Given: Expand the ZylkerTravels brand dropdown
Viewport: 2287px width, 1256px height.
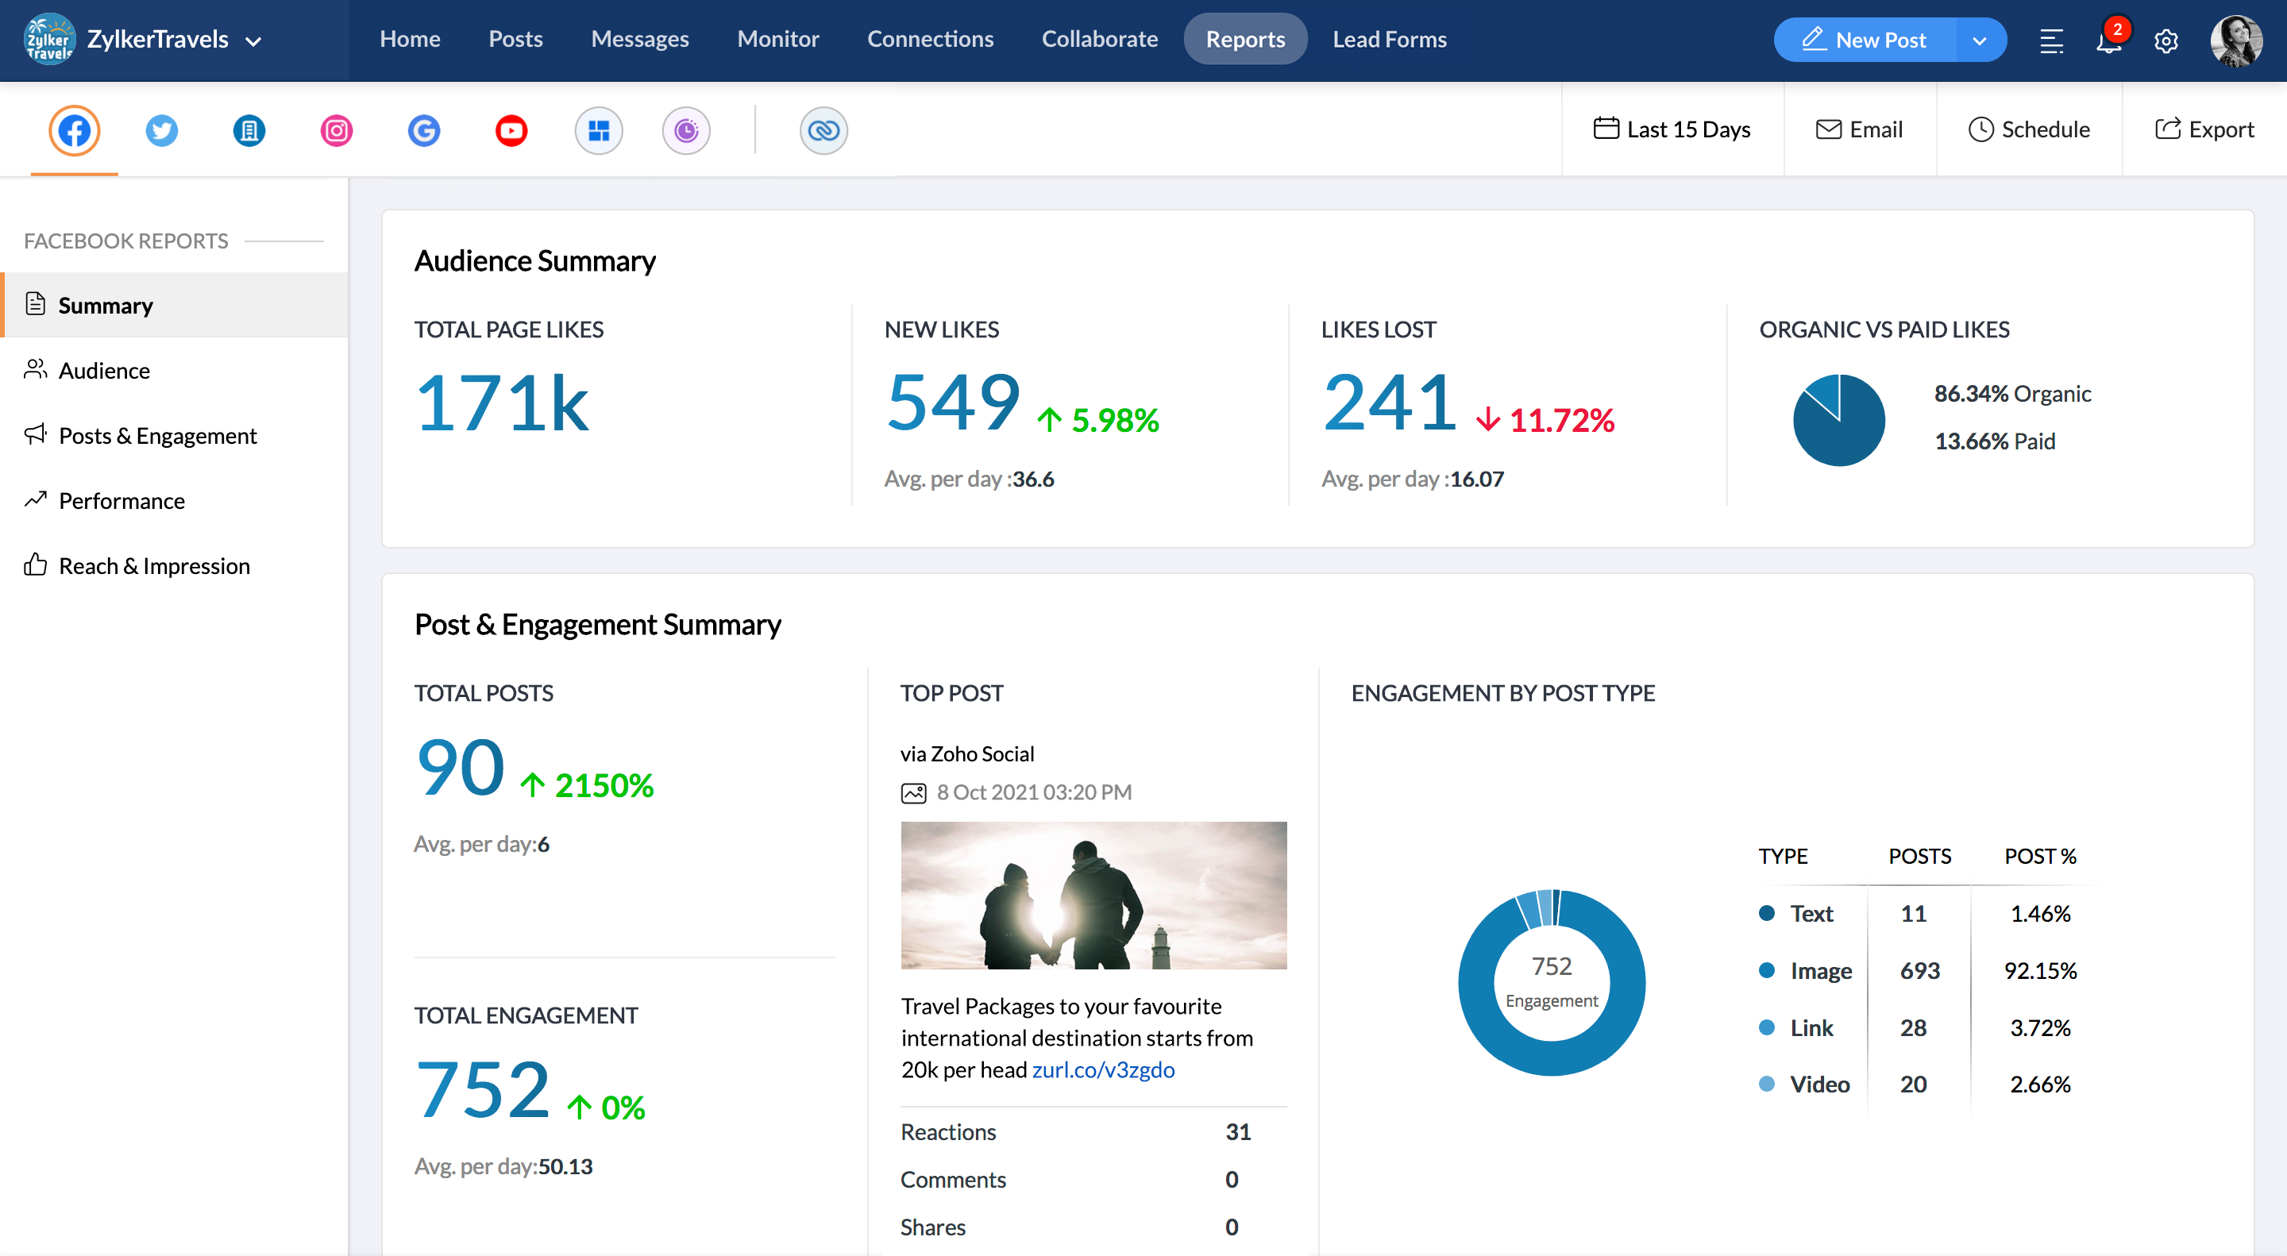Looking at the screenshot, I should point(254,40).
